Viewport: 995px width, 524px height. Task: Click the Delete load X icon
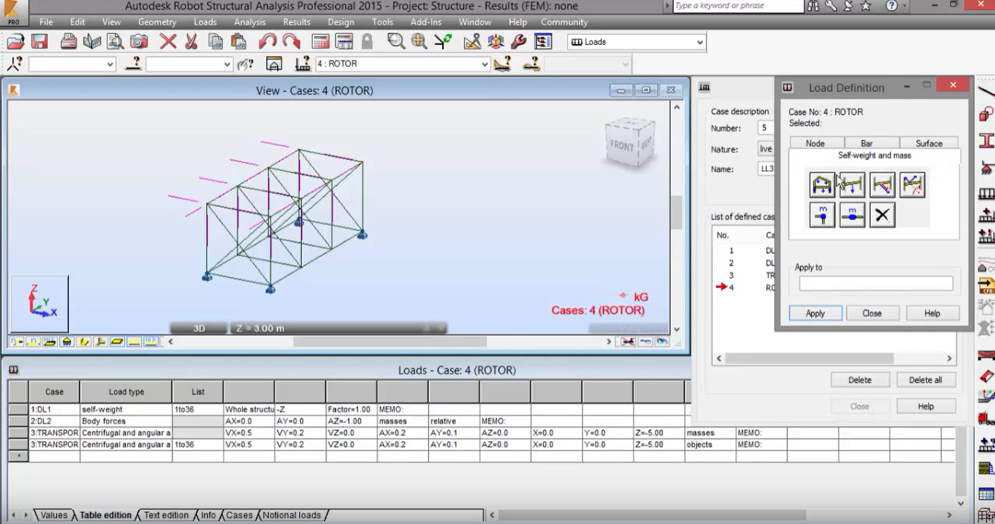pyautogui.click(x=882, y=215)
